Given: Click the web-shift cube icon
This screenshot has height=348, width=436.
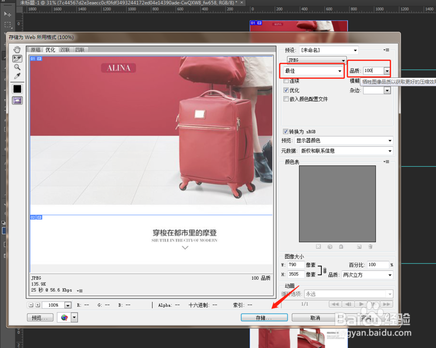Looking at the screenshot, I should [x=330, y=247].
